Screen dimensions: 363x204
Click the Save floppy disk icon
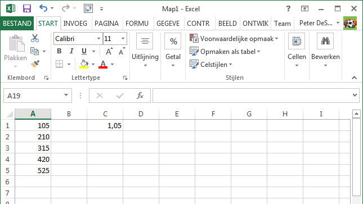[27, 8]
